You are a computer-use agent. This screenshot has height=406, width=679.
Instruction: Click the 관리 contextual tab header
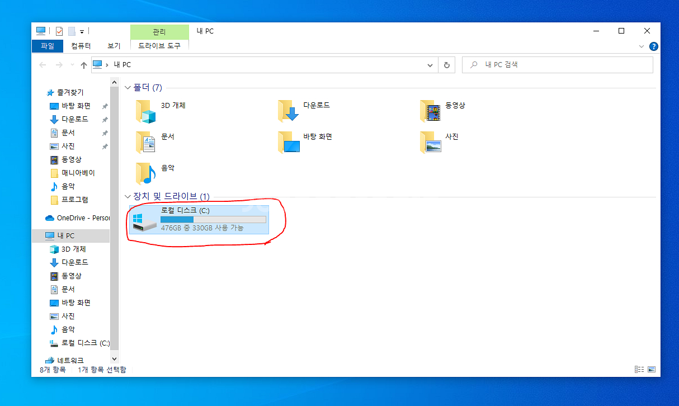[159, 32]
